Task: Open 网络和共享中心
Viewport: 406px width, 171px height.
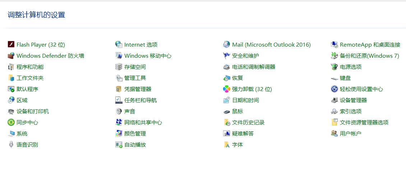Action: [143, 122]
